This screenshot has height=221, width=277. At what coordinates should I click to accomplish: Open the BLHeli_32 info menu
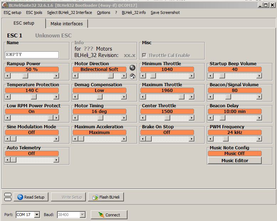point(134,12)
